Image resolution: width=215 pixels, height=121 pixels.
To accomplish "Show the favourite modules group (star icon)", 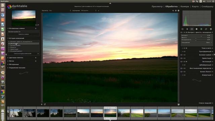I will [x=187, y=29].
